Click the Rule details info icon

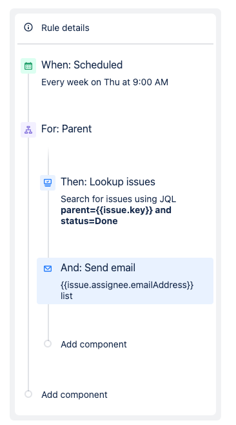28,27
